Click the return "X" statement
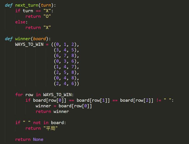The width and height of the screenshot is (189, 144). tap(38, 27)
